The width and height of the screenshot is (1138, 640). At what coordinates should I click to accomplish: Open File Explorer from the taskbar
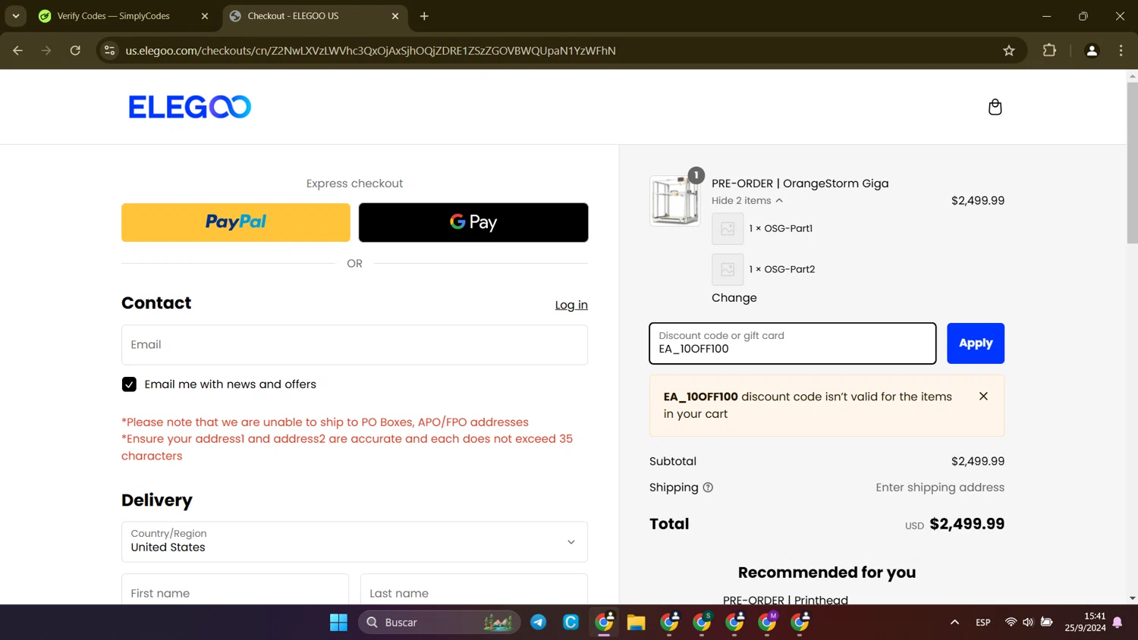636,623
